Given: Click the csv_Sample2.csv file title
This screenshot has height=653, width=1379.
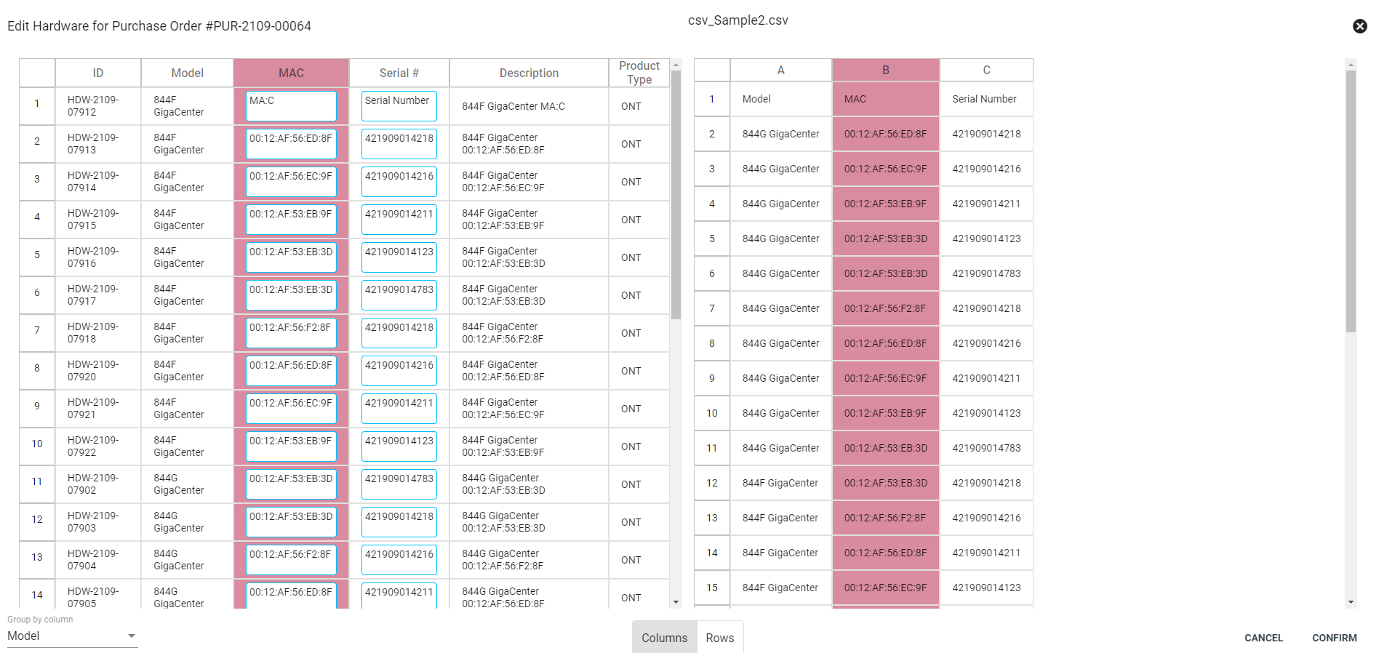Looking at the screenshot, I should click(x=738, y=20).
